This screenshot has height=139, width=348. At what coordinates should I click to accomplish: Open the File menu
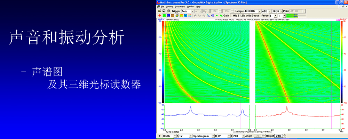[163, 7]
